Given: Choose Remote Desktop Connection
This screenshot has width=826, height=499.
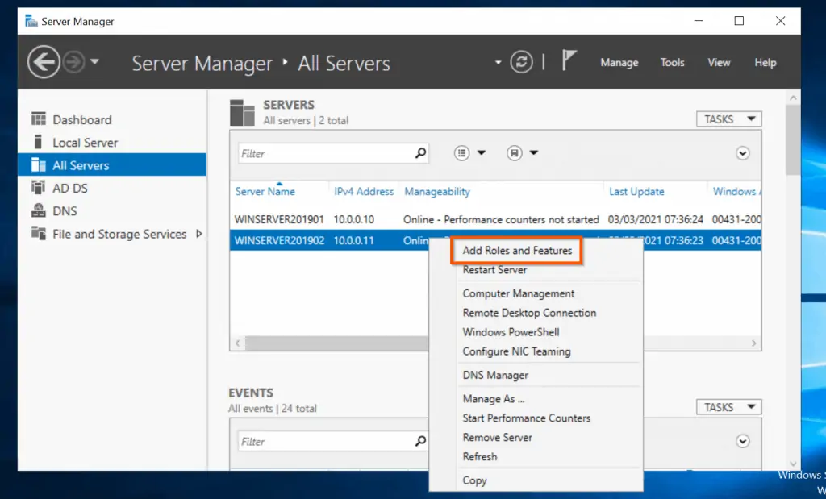Looking at the screenshot, I should coord(529,313).
